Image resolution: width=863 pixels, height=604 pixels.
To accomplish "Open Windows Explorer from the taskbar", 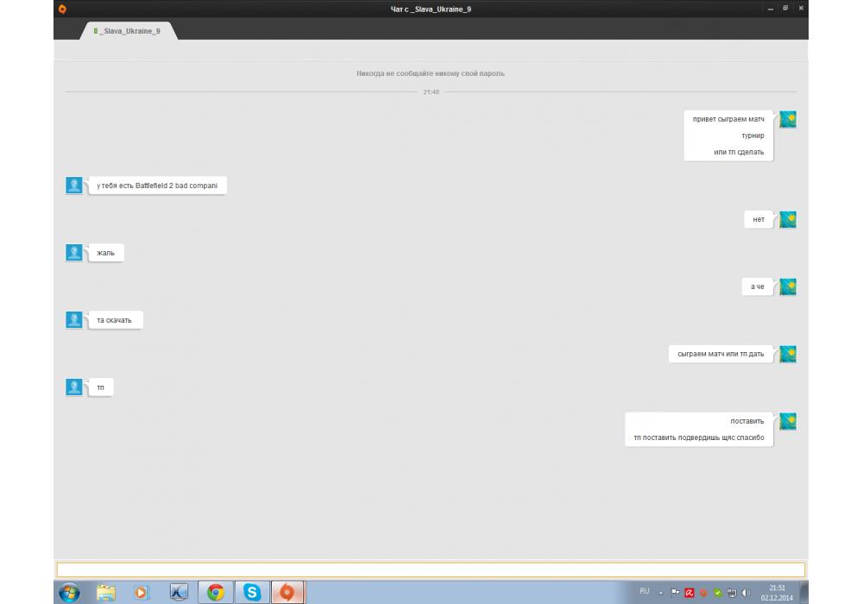I will [x=105, y=592].
